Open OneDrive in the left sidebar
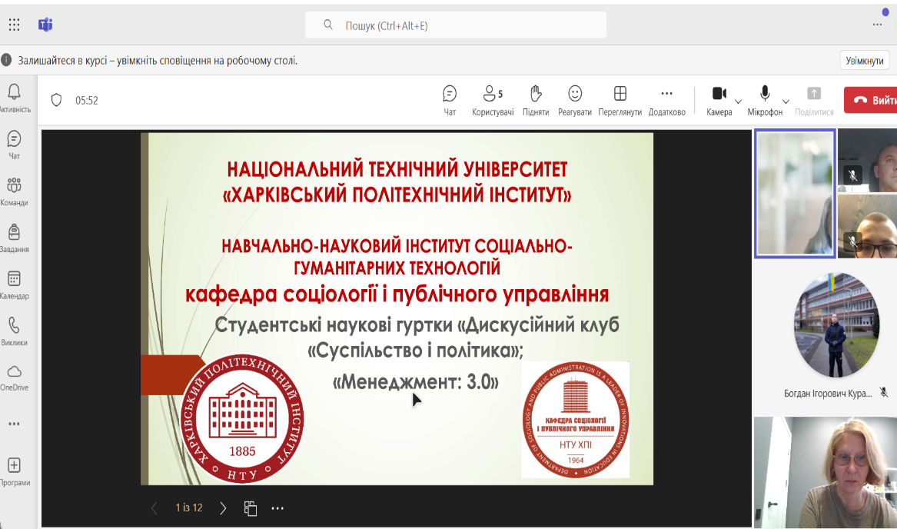The width and height of the screenshot is (897, 529). coord(15,378)
